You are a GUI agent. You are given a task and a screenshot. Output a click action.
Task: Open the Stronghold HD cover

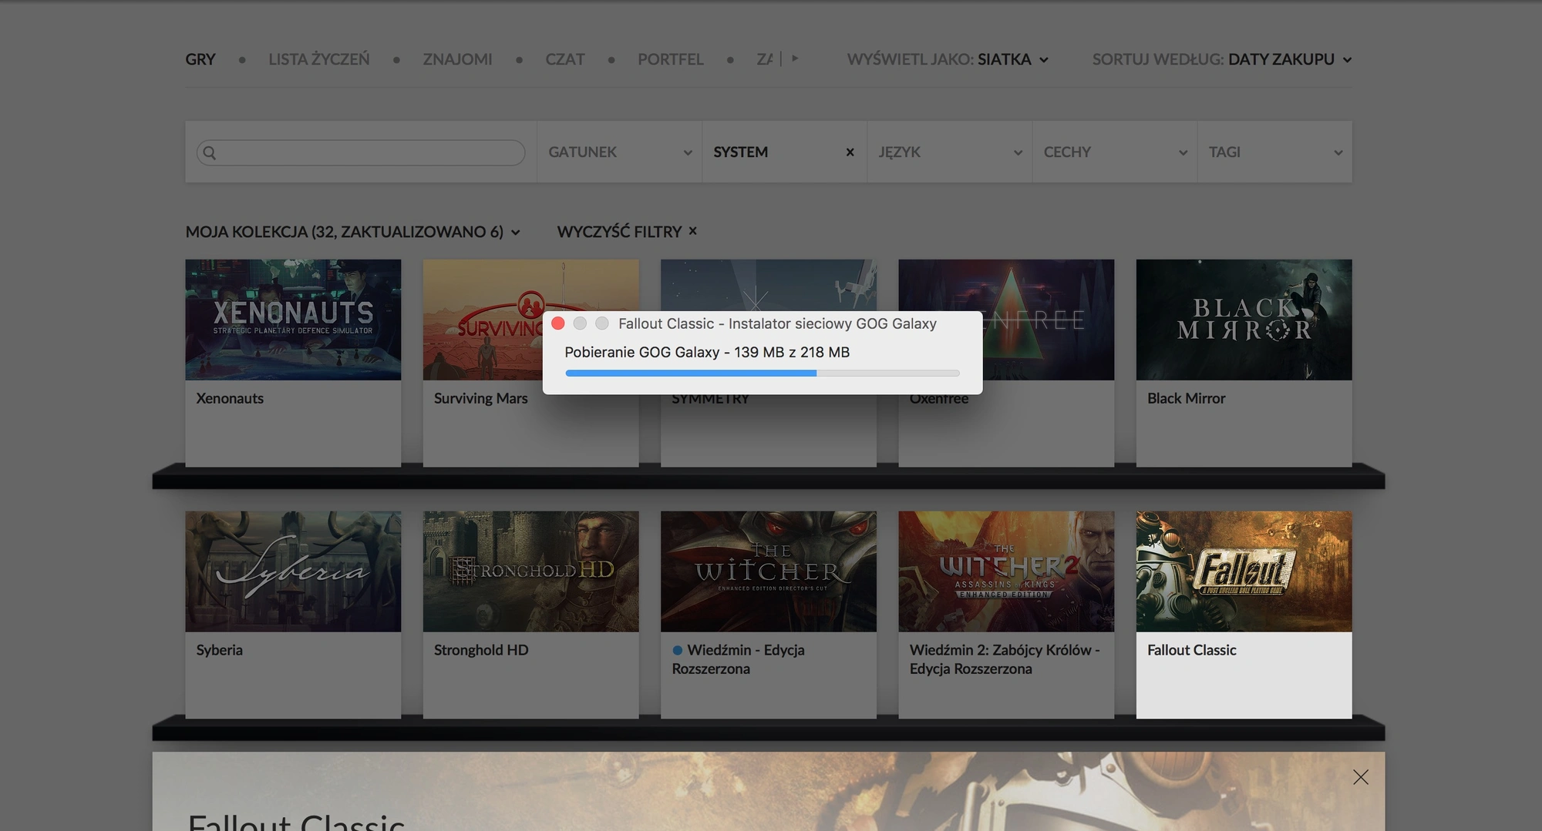pos(530,571)
